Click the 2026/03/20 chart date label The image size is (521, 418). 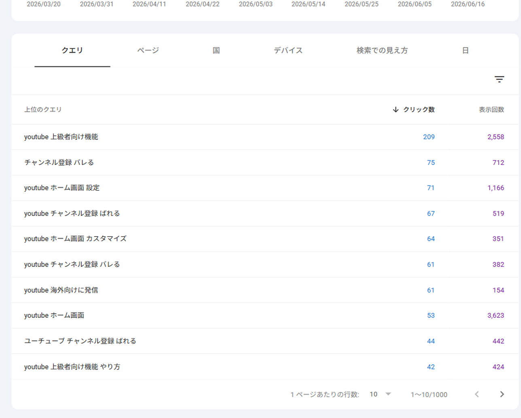point(43,4)
